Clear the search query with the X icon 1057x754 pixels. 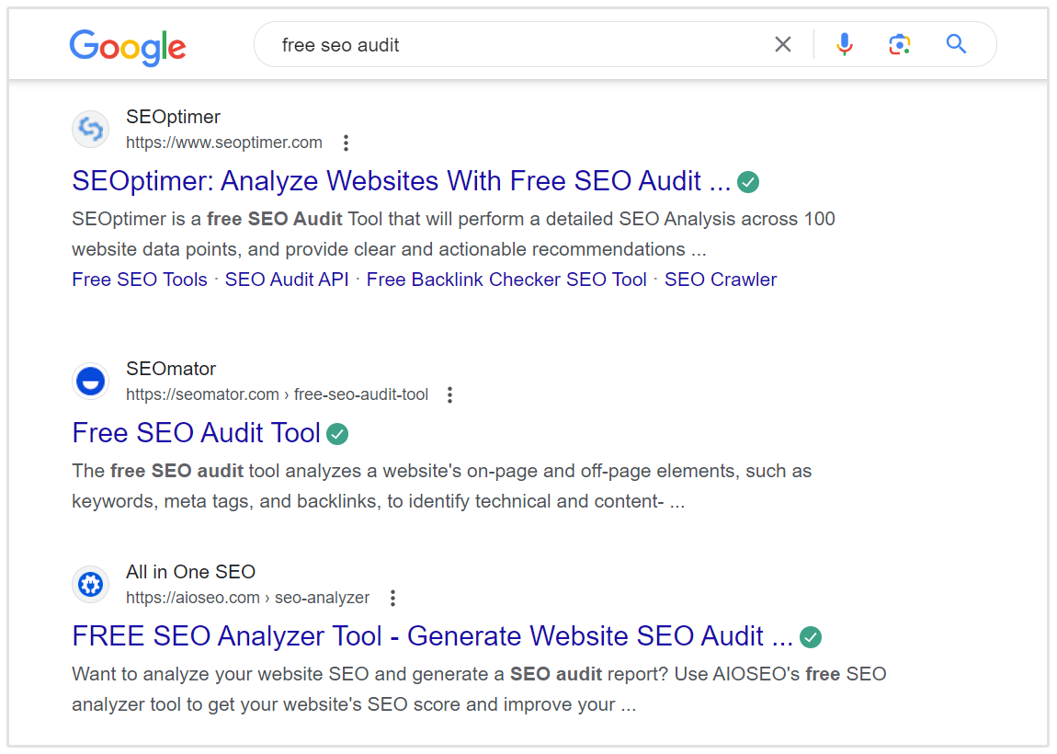click(x=782, y=43)
